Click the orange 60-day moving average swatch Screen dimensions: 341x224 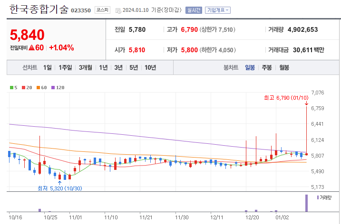[38, 87]
